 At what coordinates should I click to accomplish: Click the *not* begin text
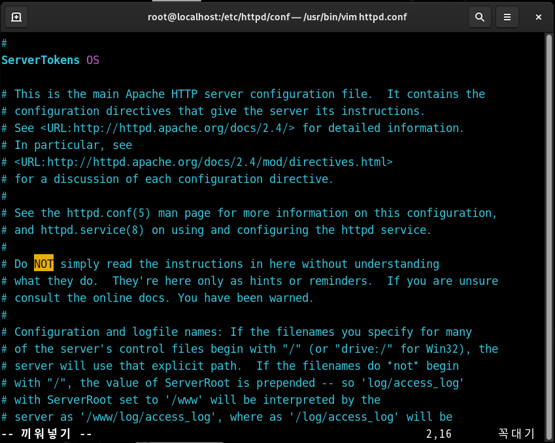[424, 366]
